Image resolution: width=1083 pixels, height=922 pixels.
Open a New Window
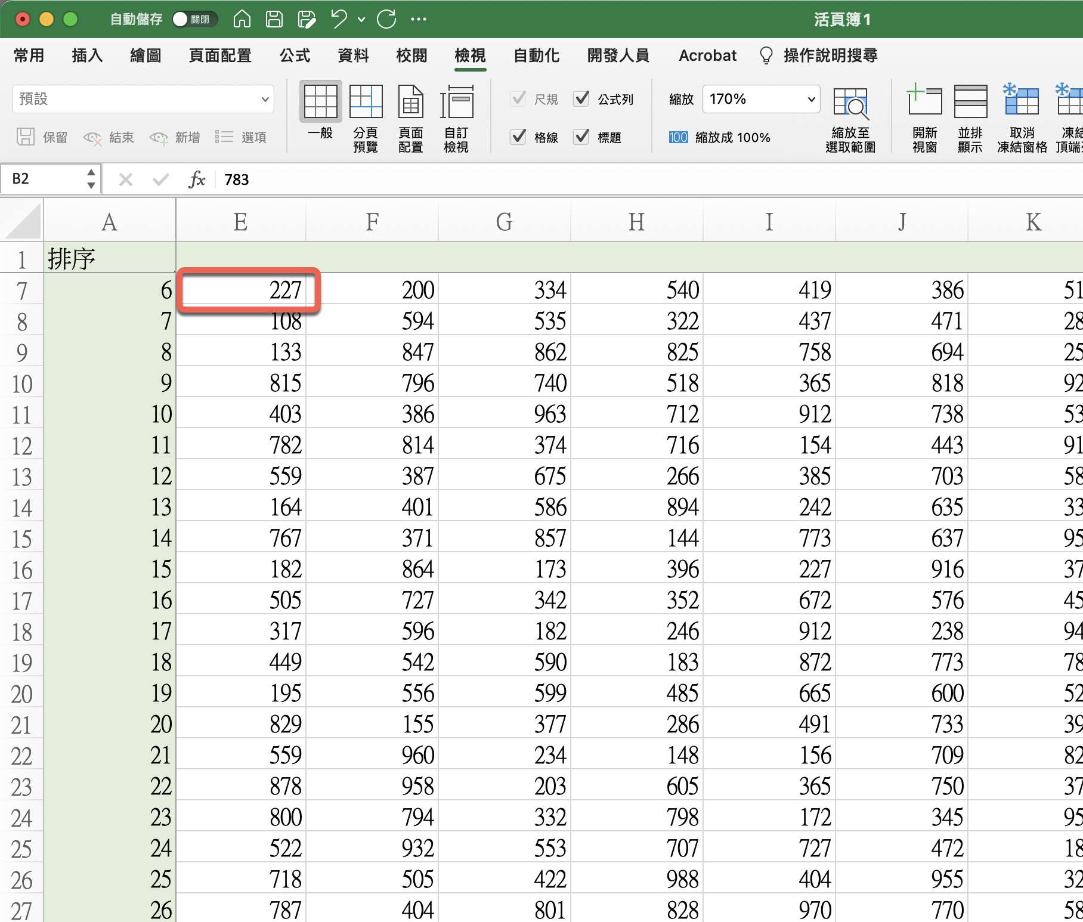pos(924,117)
